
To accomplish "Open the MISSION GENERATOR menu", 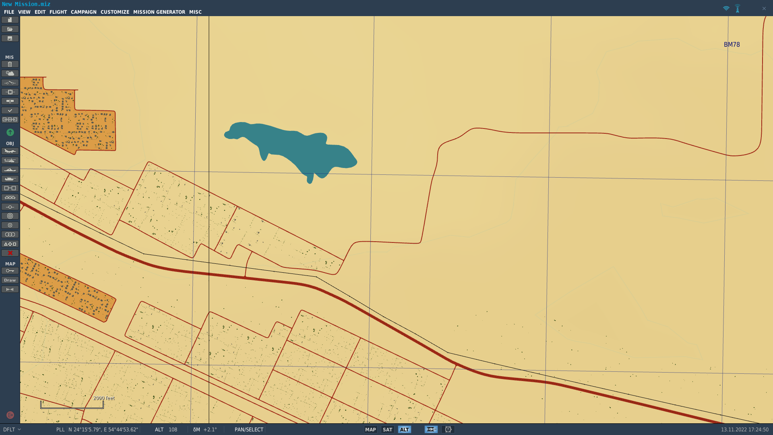I will click(159, 12).
